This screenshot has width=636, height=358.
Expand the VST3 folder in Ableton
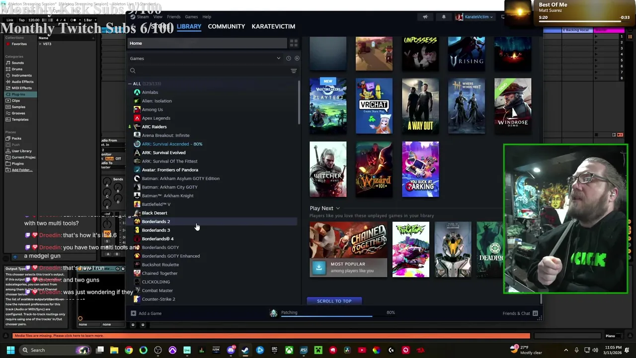tap(40, 44)
